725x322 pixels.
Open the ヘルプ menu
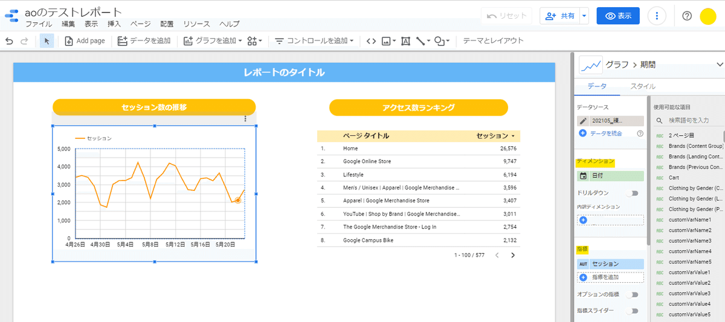point(230,24)
